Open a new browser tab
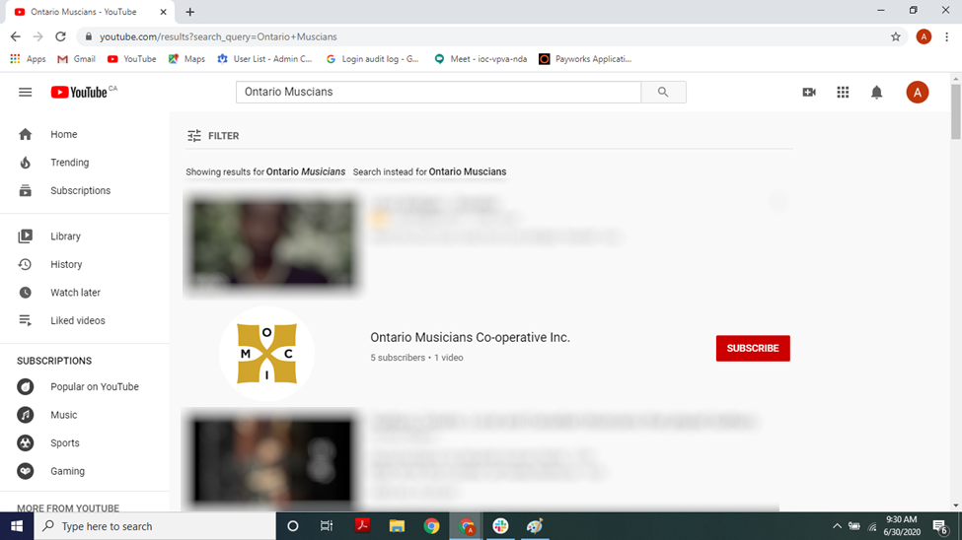 pyautogui.click(x=190, y=12)
